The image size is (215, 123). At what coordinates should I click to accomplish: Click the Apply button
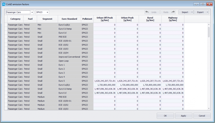pos(184,115)
